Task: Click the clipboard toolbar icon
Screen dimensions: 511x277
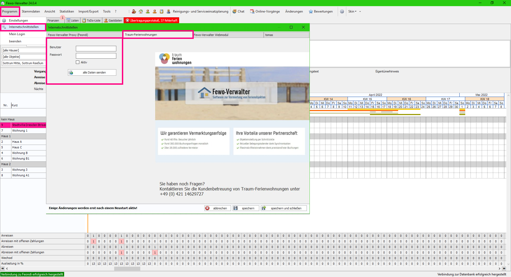Action: [162, 11]
